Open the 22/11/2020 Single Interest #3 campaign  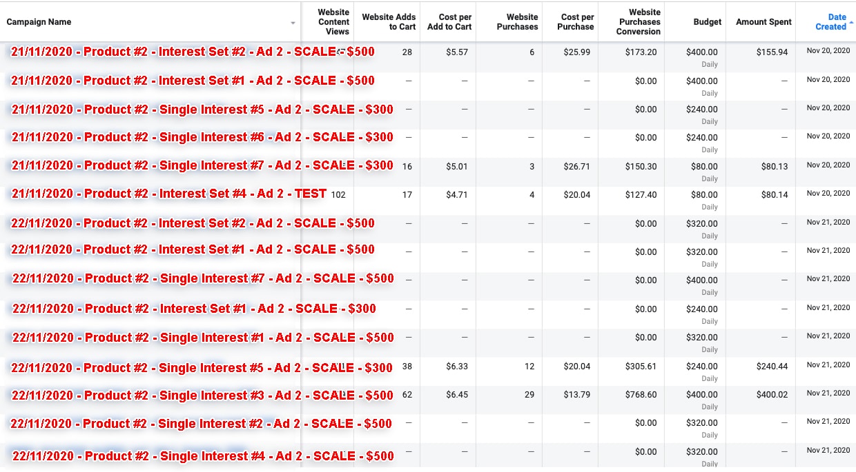pos(202,396)
